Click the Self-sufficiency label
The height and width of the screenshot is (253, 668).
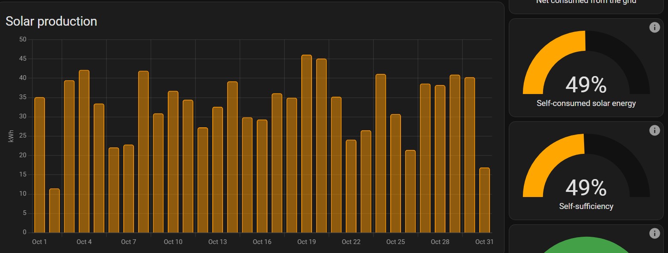tap(586, 206)
